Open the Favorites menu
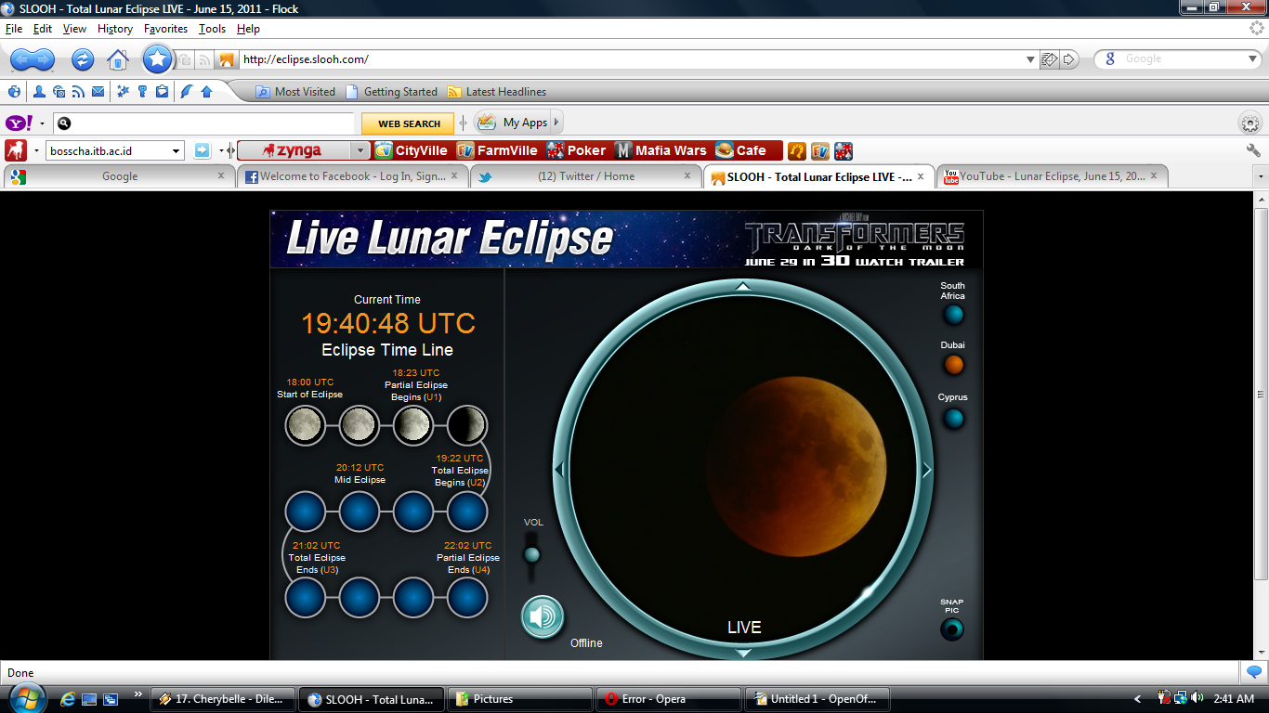Screen dimensions: 1269x713 165,29
